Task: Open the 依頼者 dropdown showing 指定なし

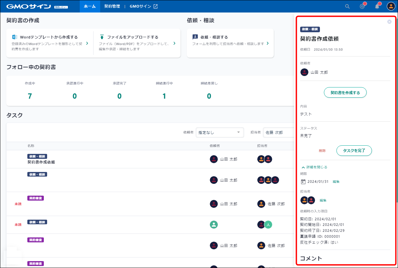Action: [220, 132]
